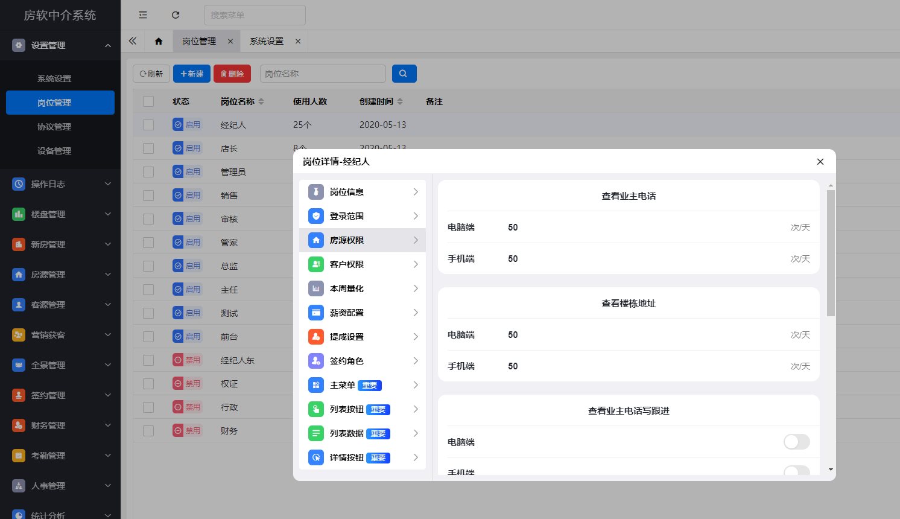
Task: Click 禁用 status badge for 行政 row
Action: (x=187, y=407)
